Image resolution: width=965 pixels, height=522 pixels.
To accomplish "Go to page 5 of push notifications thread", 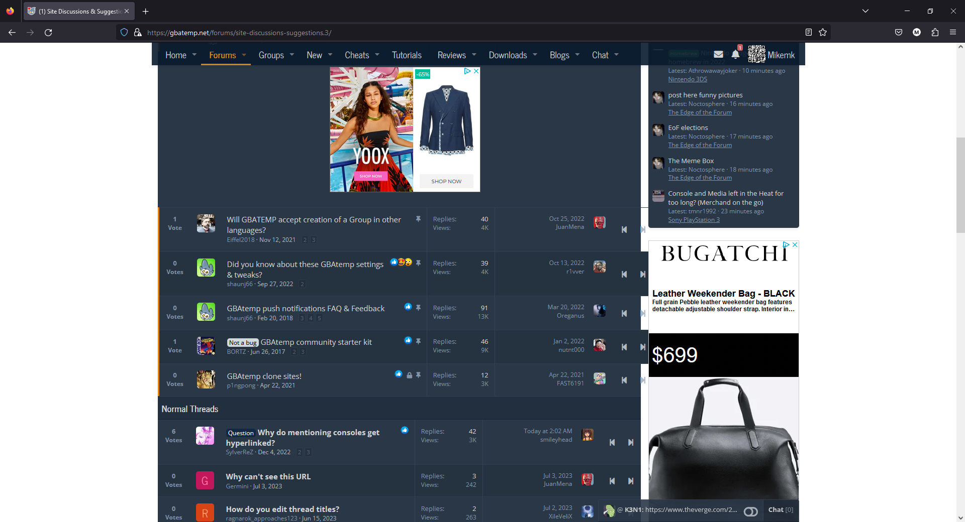I will click(319, 318).
